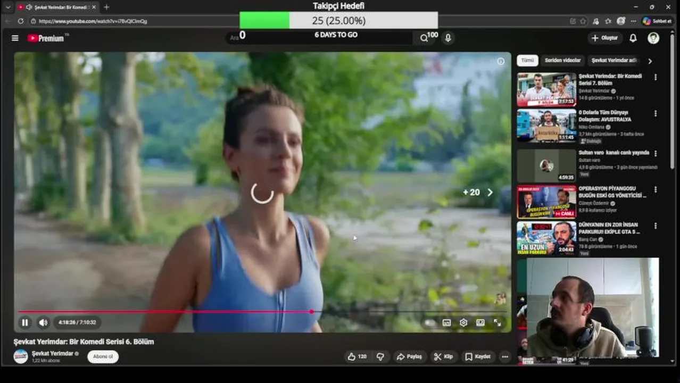
Task: Open the more actions menu beside Kaydet
Action: (x=505, y=356)
